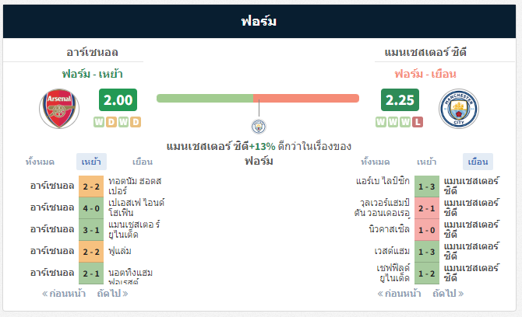Click Arsenal's first orange D form badge
Viewport: 522px width, 317px height.
coord(111,122)
